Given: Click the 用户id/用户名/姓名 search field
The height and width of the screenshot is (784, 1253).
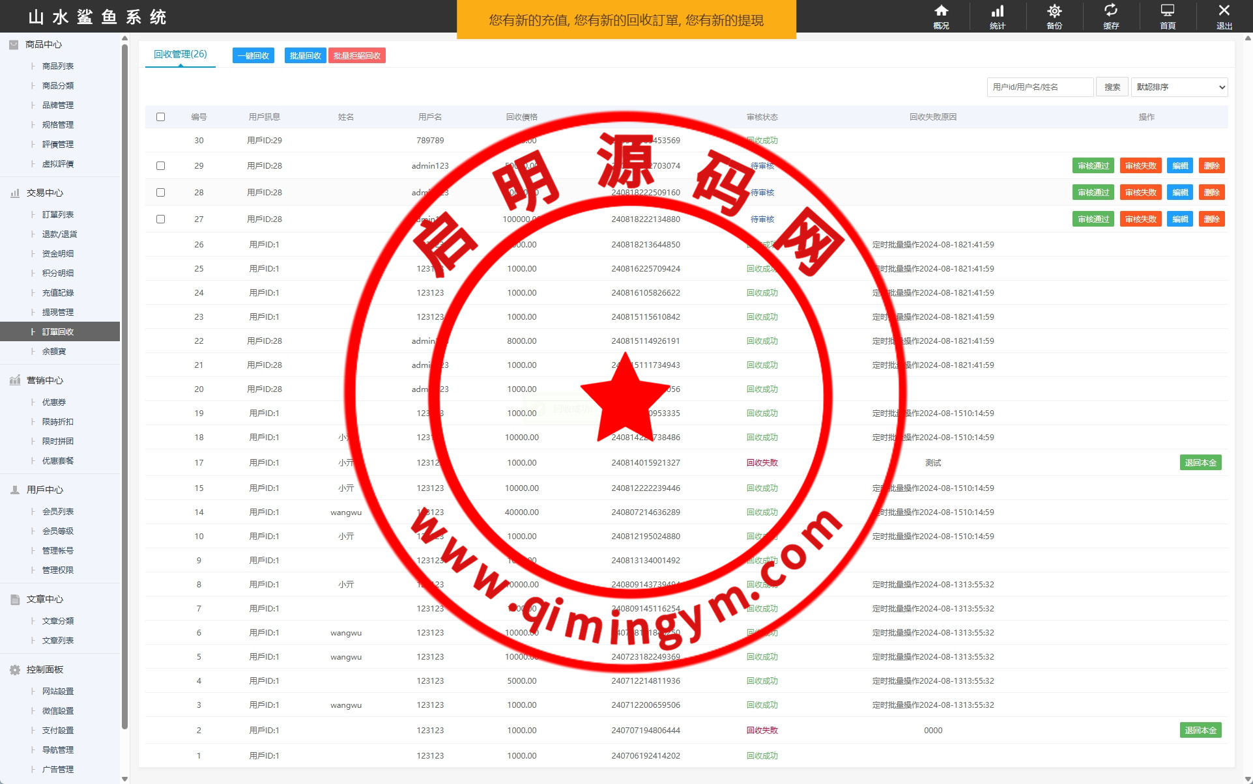Looking at the screenshot, I should tap(1040, 87).
